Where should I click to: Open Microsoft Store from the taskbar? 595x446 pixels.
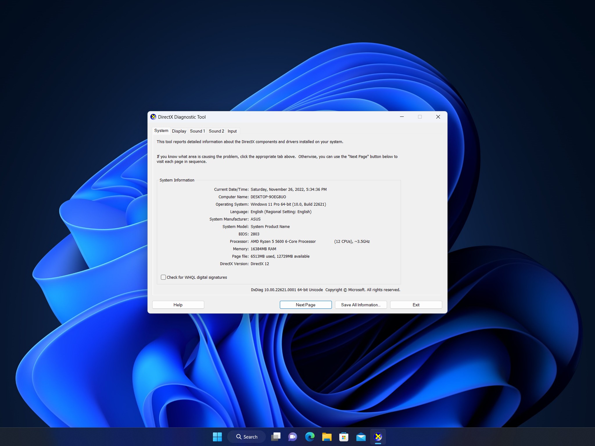click(344, 437)
